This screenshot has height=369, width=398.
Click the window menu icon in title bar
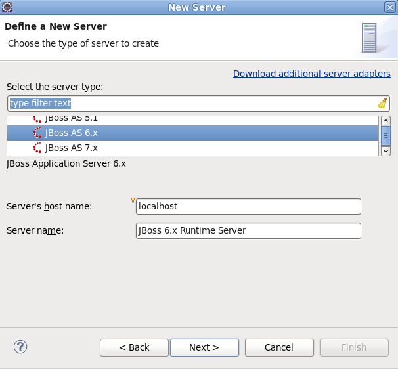(7, 7)
